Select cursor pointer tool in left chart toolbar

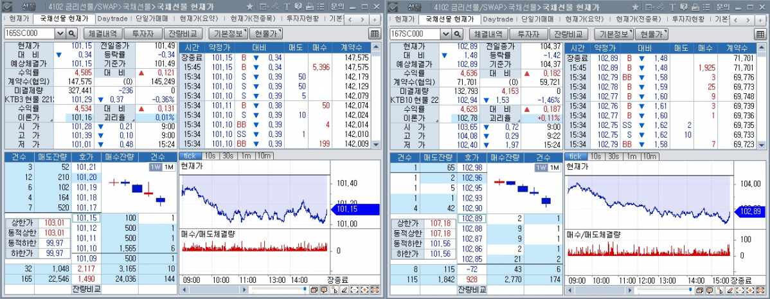click(x=334, y=289)
